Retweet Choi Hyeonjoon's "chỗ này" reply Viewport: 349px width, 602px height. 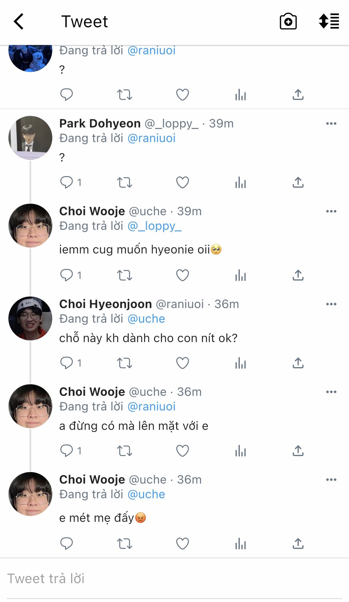(124, 363)
